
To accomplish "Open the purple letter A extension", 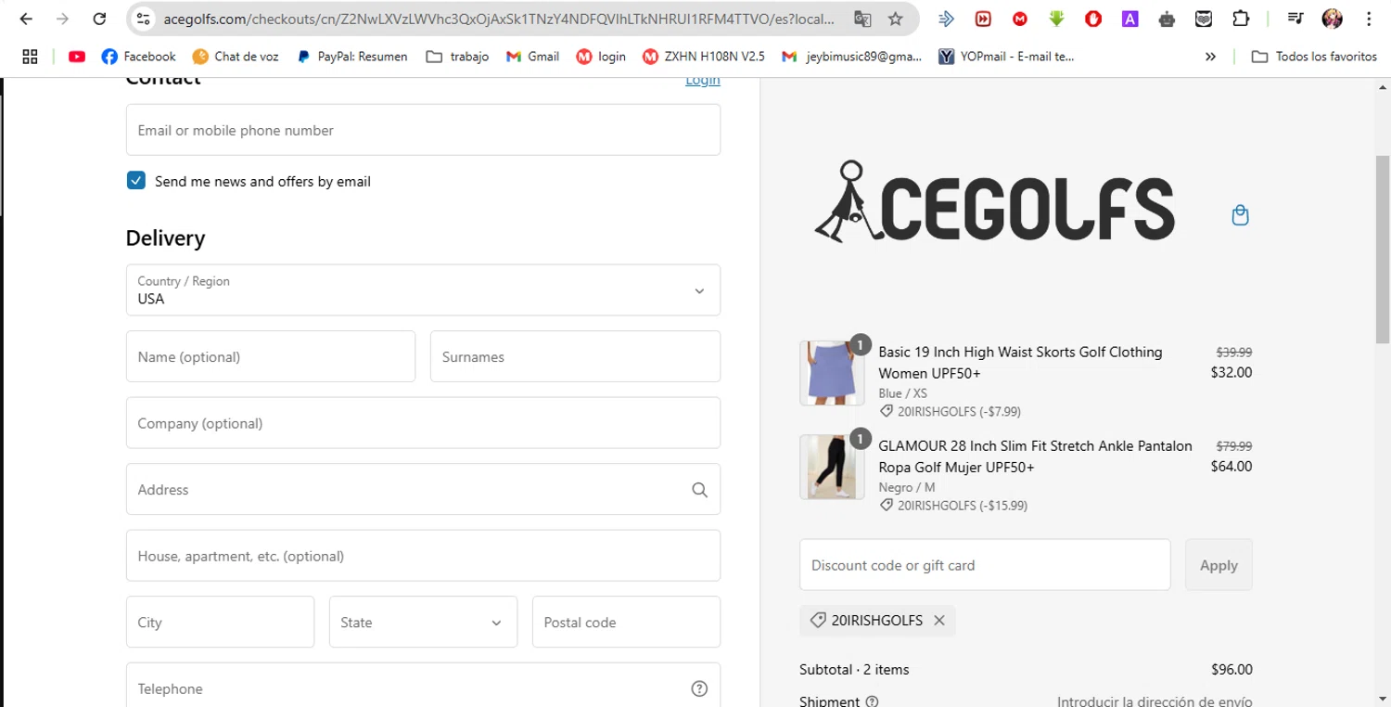I will click(1129, 19).
